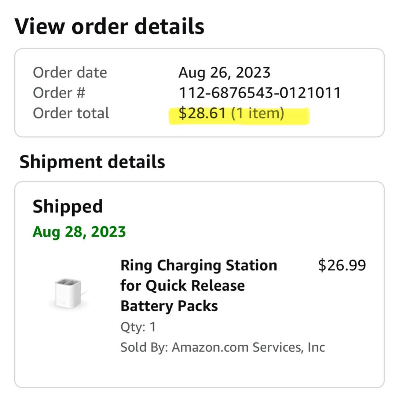Click the Sold By Amazon.com Services text
This screenshot has width=399, height=396.
pos(223,347)
